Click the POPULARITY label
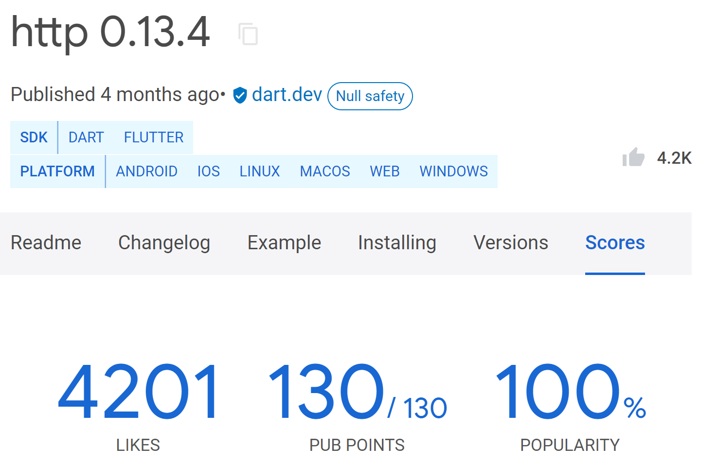The width and height of the screenshot is (718, 464). (570, 445)
